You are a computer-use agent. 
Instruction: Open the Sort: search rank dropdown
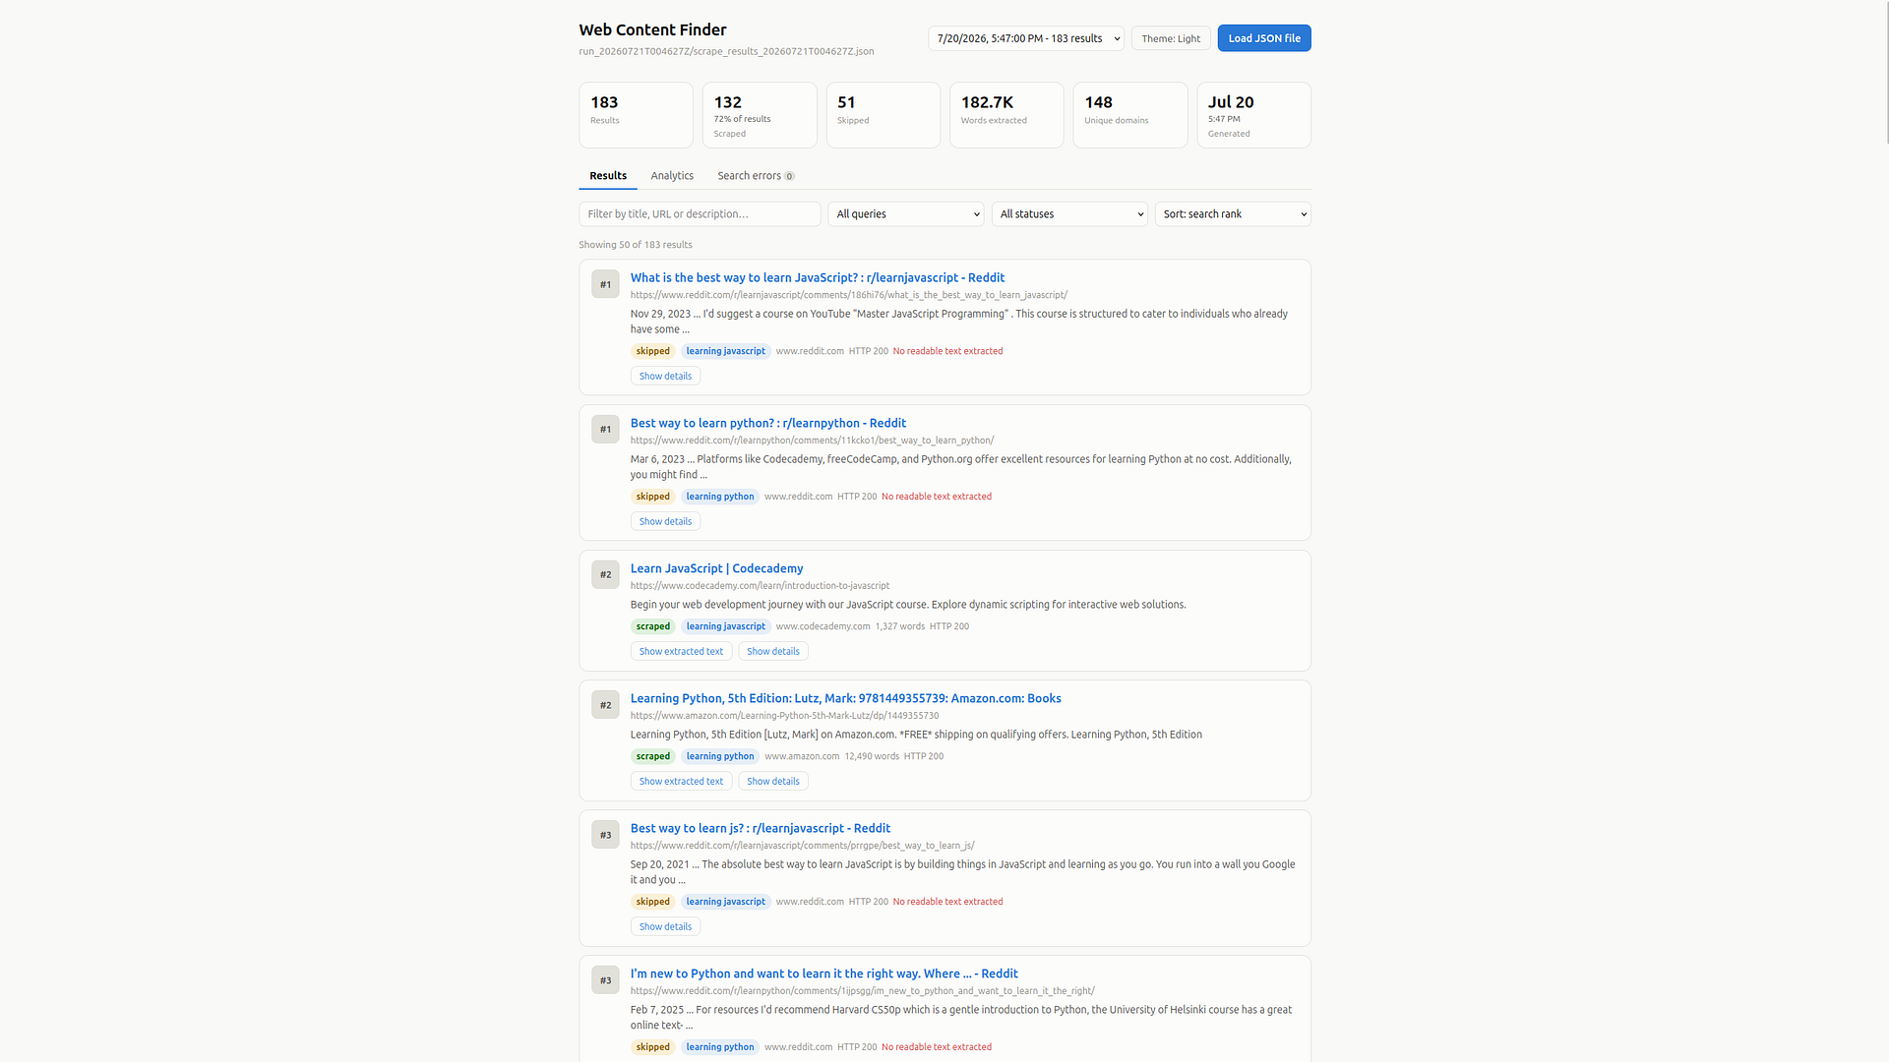pyautogui.click(x=1233, y=214)
